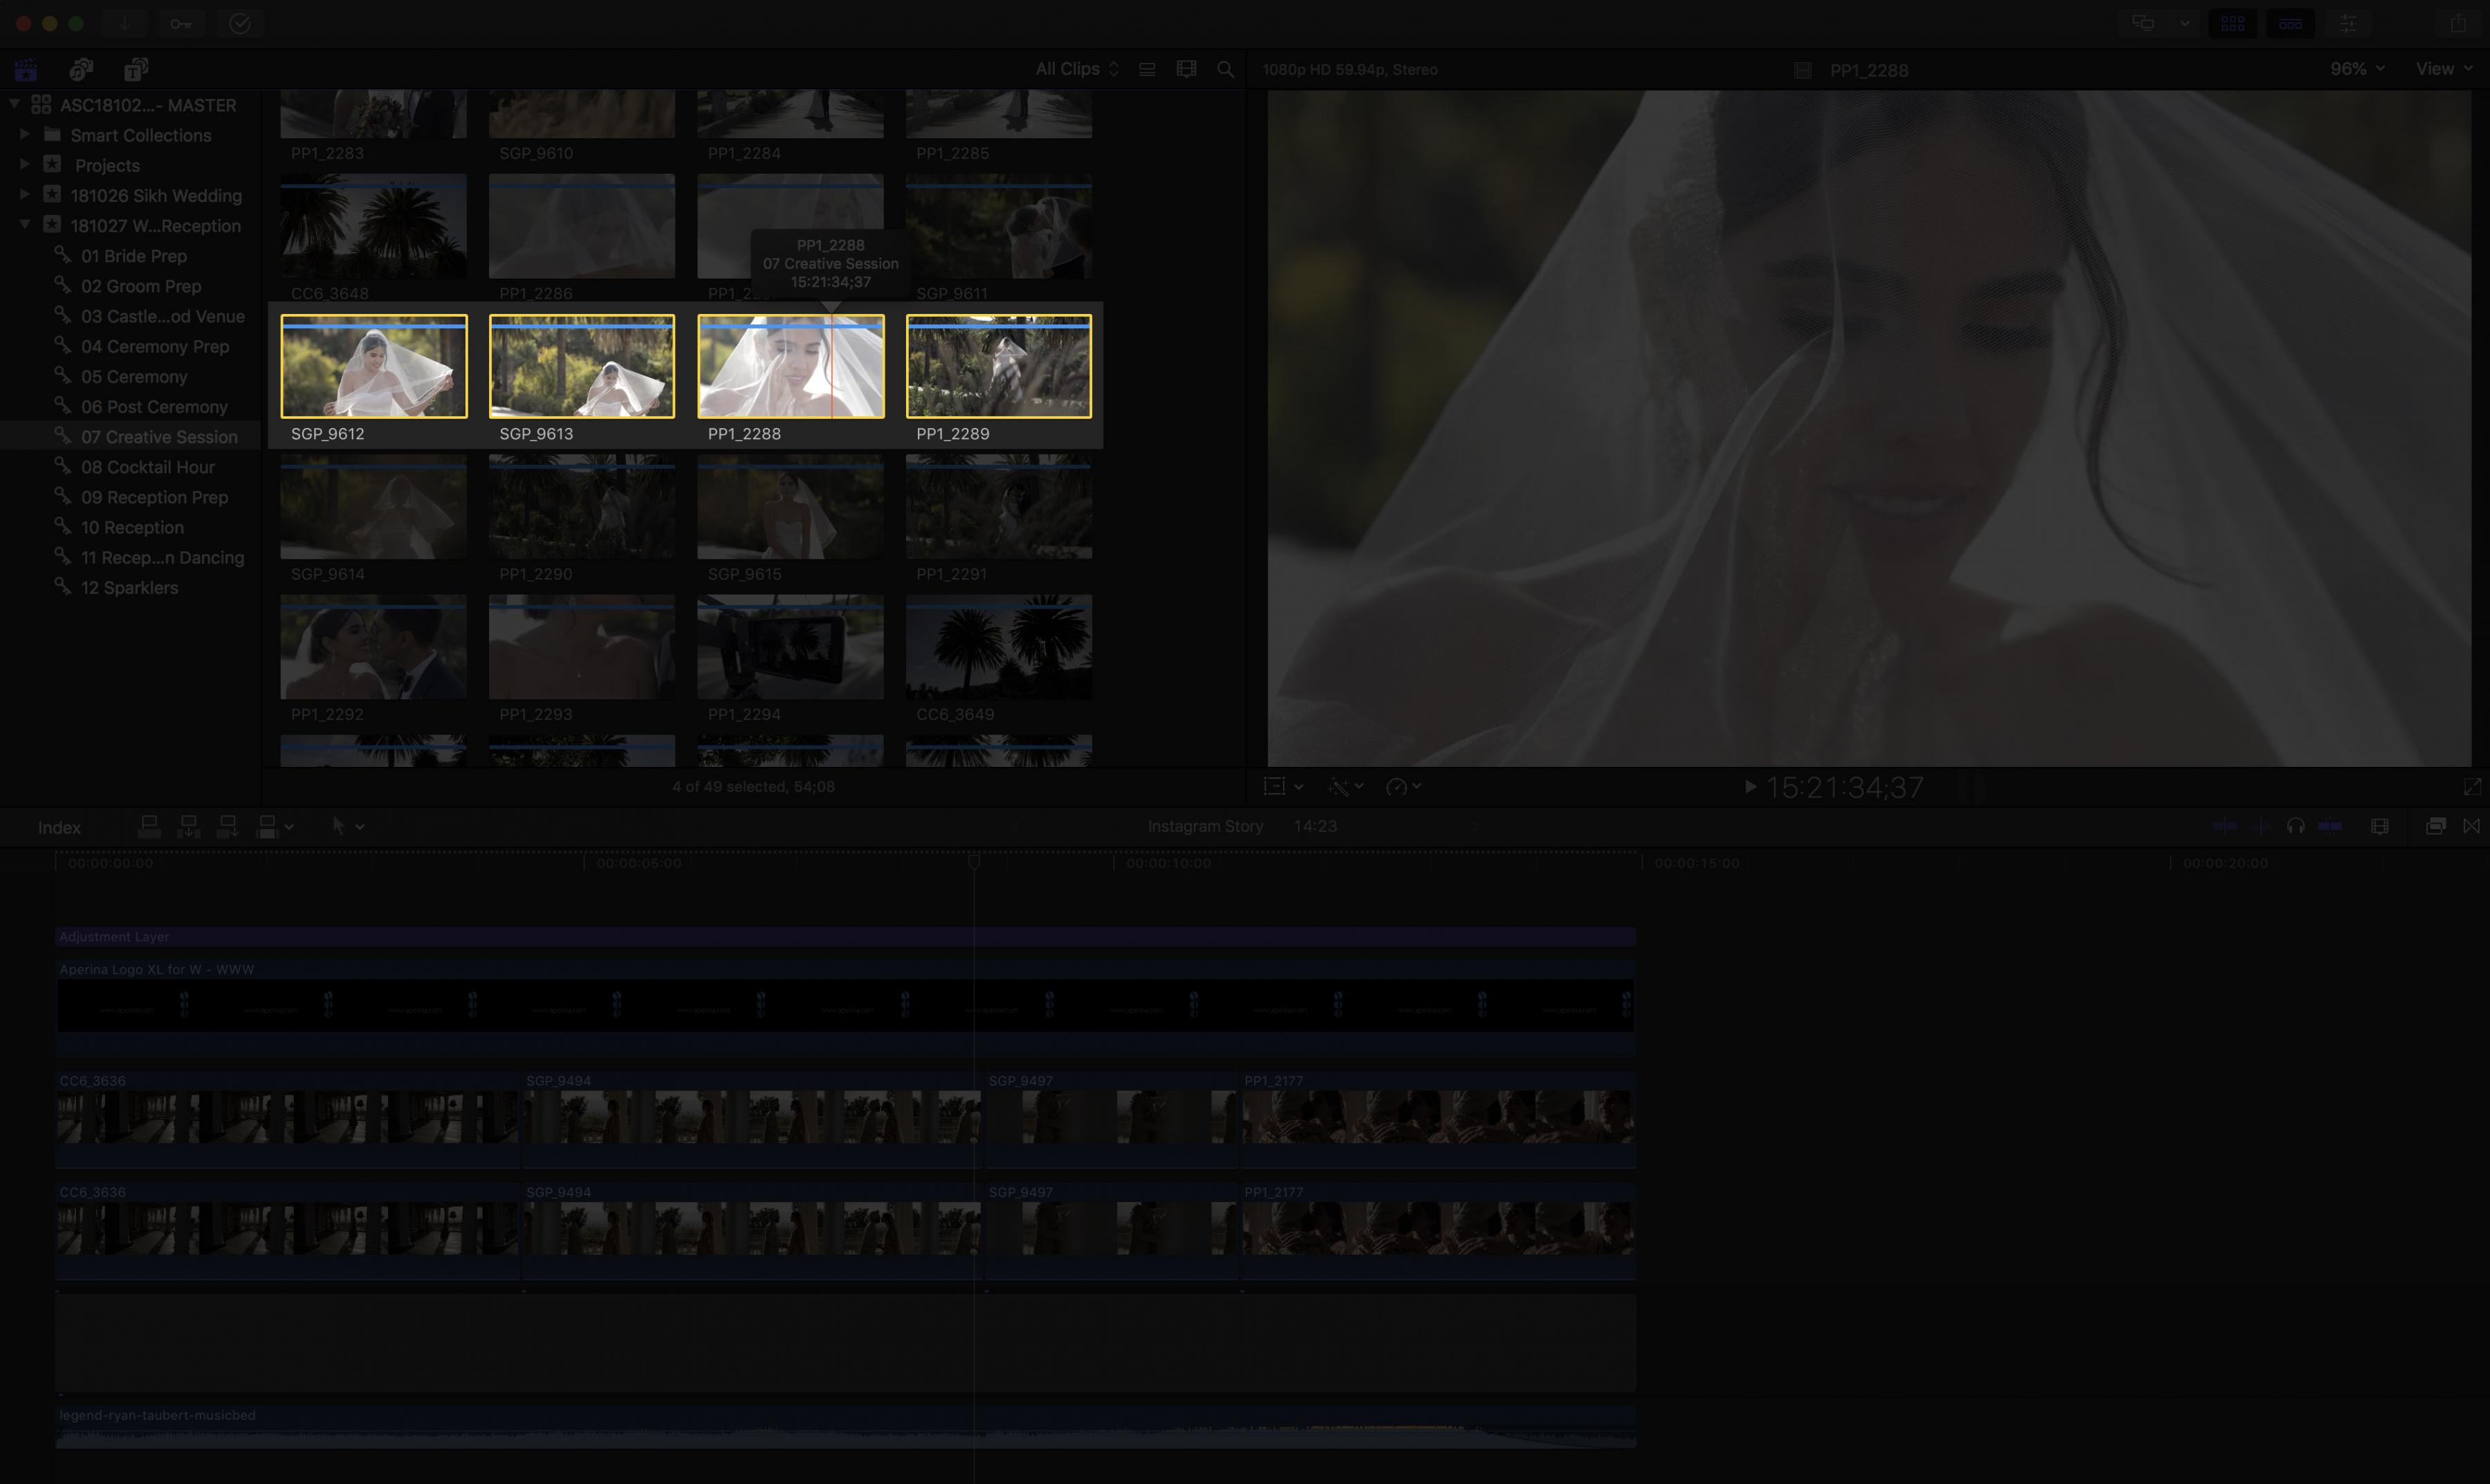Click viewer fullscreen expand arrows
The width and height of the screenshot is (2490, 1484).
click(x=2472, y=787)
